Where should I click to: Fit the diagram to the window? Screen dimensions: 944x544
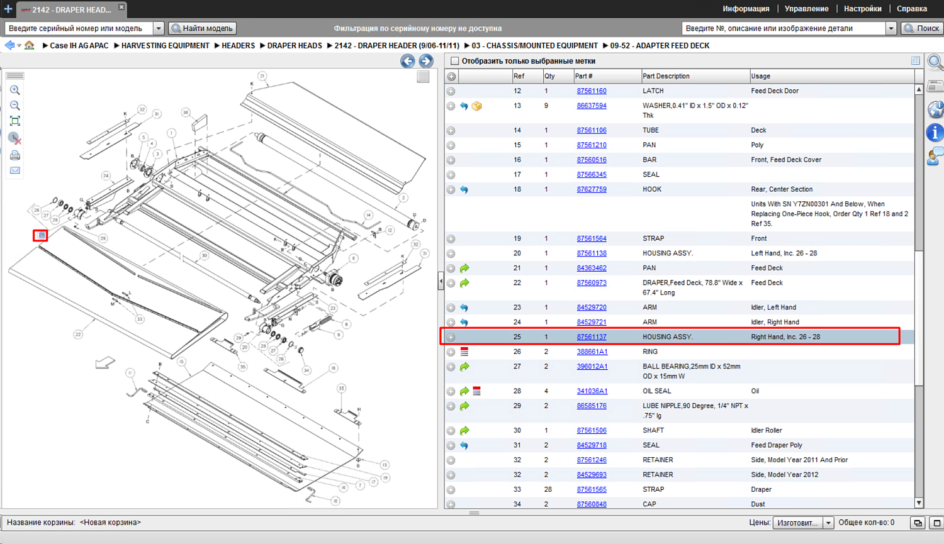click(15, 121)
